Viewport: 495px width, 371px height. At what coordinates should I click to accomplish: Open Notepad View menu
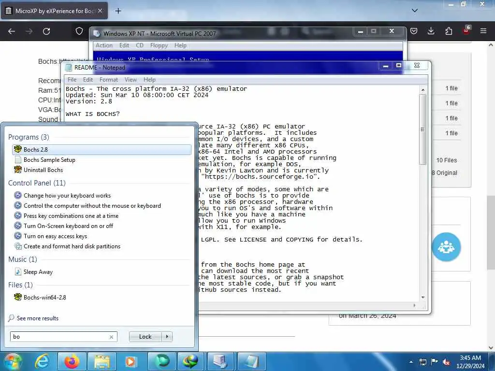[131, 80]
